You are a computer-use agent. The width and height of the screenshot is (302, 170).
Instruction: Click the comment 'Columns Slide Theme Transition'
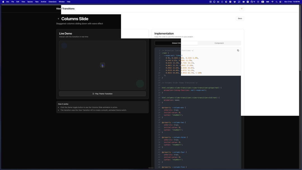(180, 83)
